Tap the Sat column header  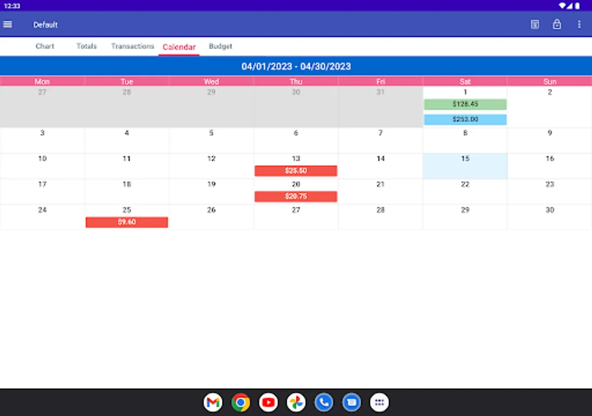click(465, 81)
